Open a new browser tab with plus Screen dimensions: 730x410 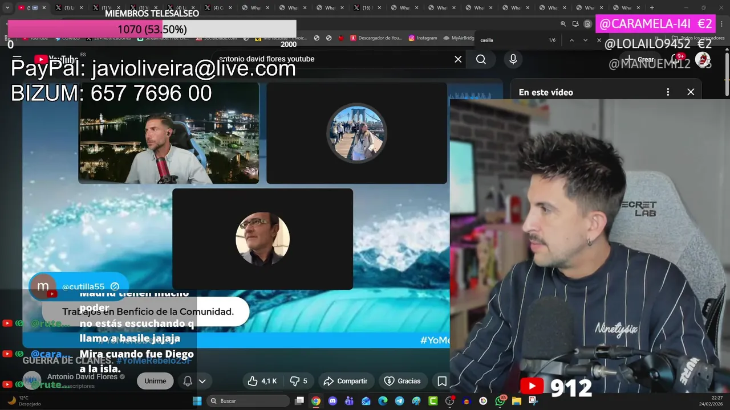click(x=652, y=8)
